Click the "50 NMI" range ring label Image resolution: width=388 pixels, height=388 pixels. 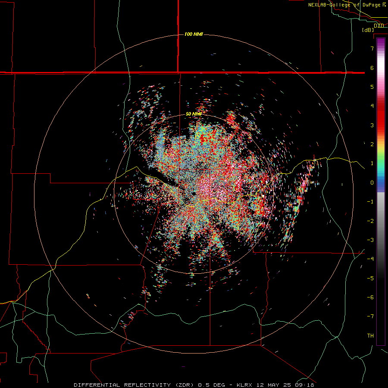[x=194, y=114]
